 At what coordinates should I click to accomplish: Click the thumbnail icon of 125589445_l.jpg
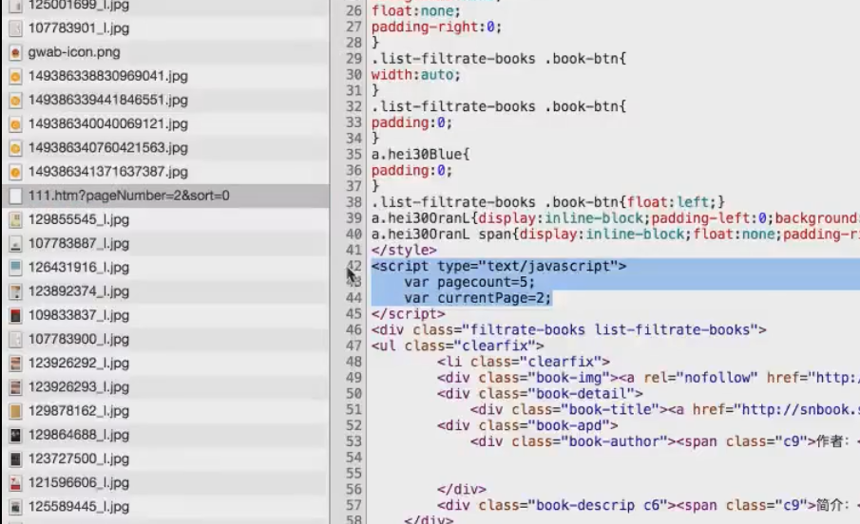coord(16,507)
